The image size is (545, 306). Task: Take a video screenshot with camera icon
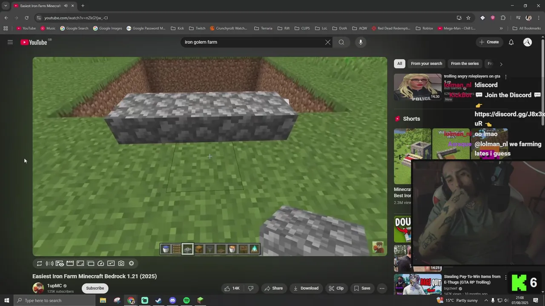point(121,263)
